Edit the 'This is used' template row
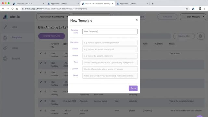The width and height of the screenshot is (208, 117). [x=41, y=53]
